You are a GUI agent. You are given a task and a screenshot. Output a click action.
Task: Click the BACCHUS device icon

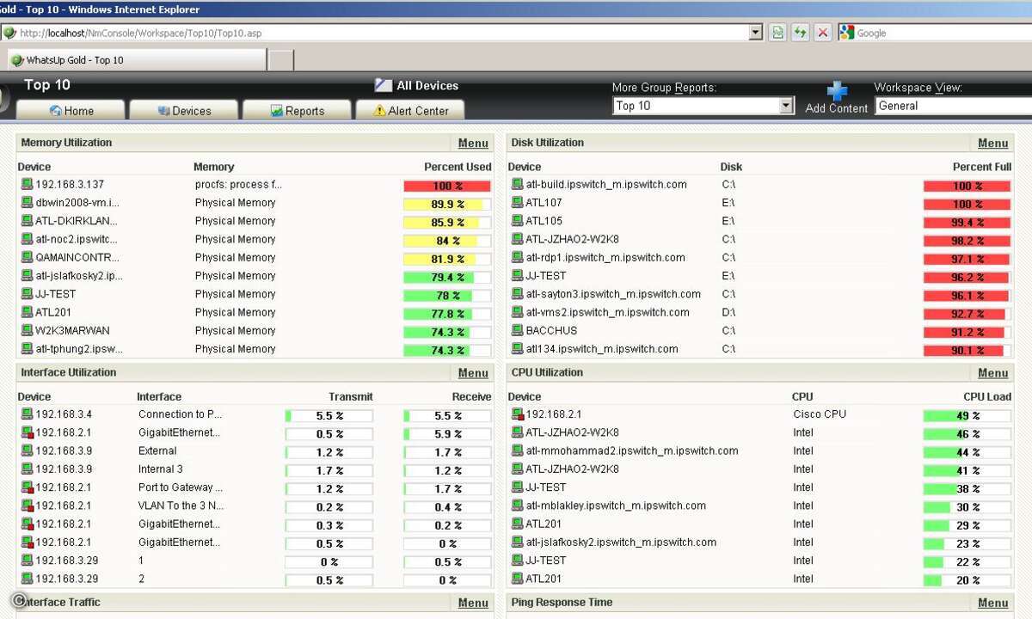(x=517, y=330)
